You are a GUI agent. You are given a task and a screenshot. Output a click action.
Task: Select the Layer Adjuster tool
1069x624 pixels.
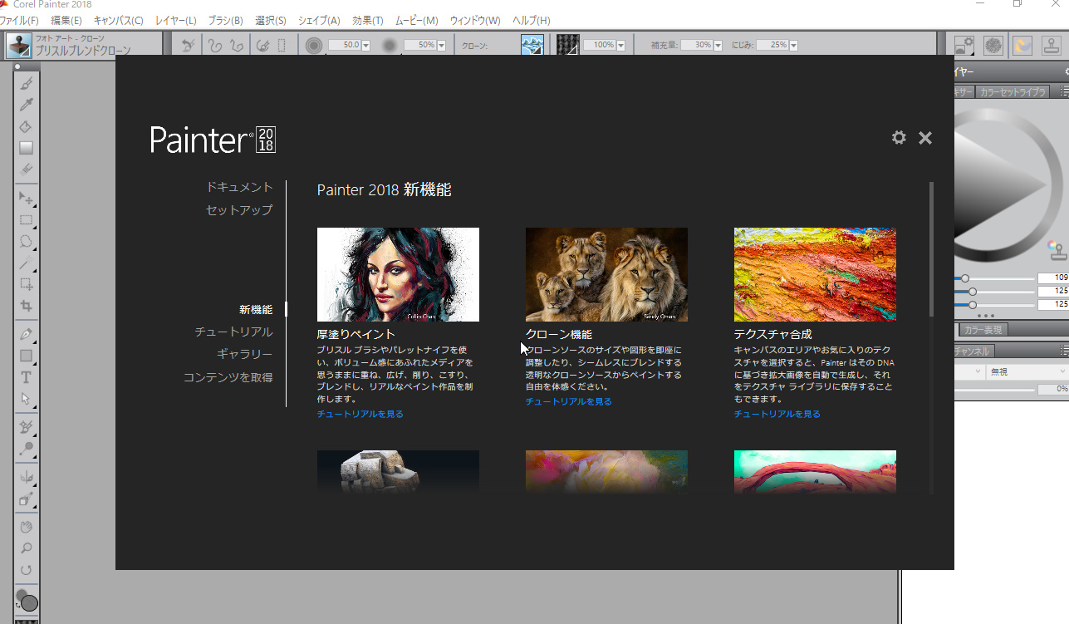[26, 199]
